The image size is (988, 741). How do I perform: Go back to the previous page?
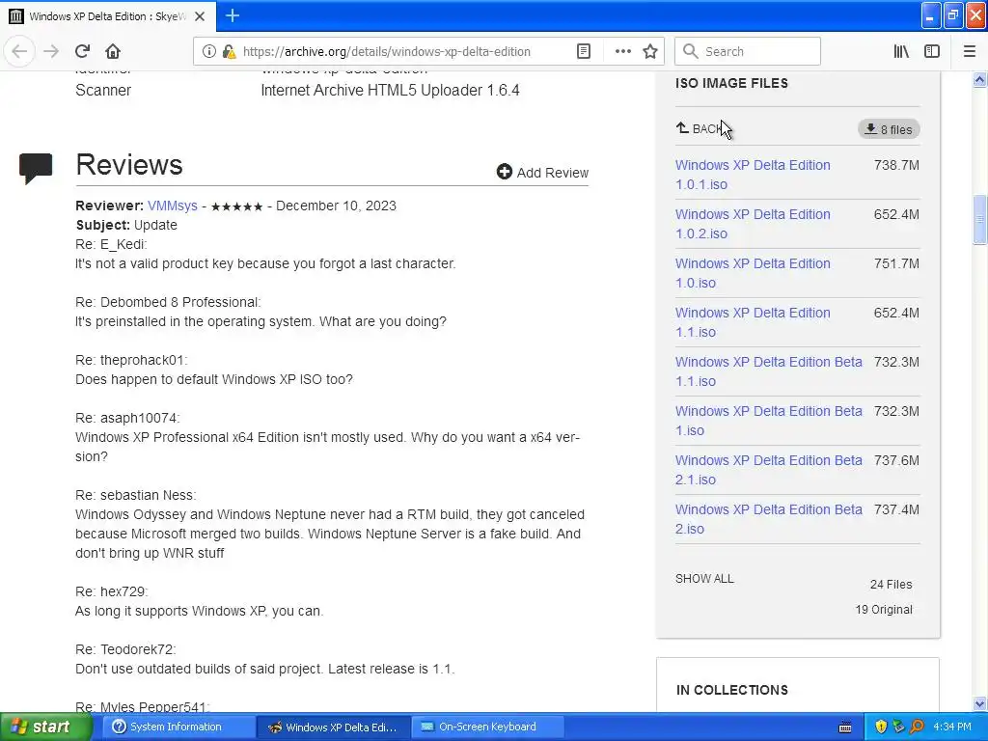[x=19, y=51]
